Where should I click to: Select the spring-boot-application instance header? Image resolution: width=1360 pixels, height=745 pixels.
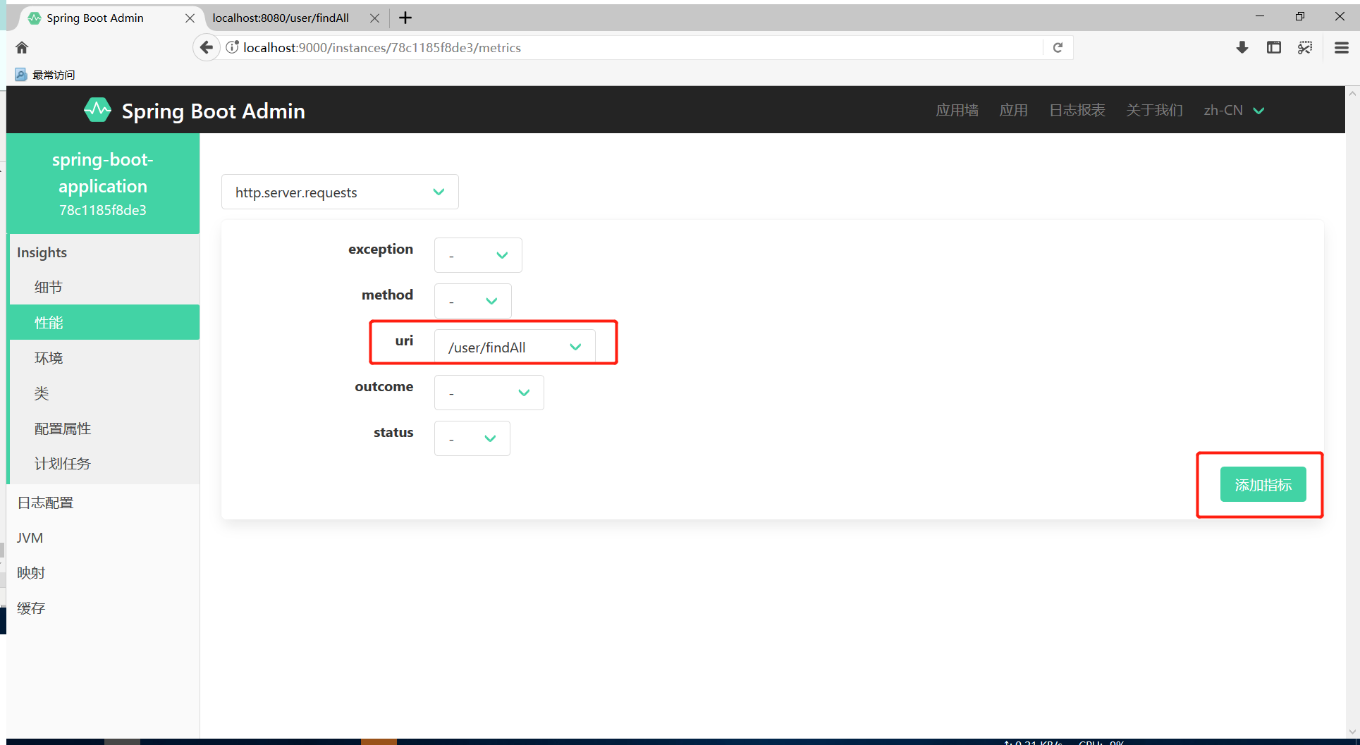click(103, 183)
